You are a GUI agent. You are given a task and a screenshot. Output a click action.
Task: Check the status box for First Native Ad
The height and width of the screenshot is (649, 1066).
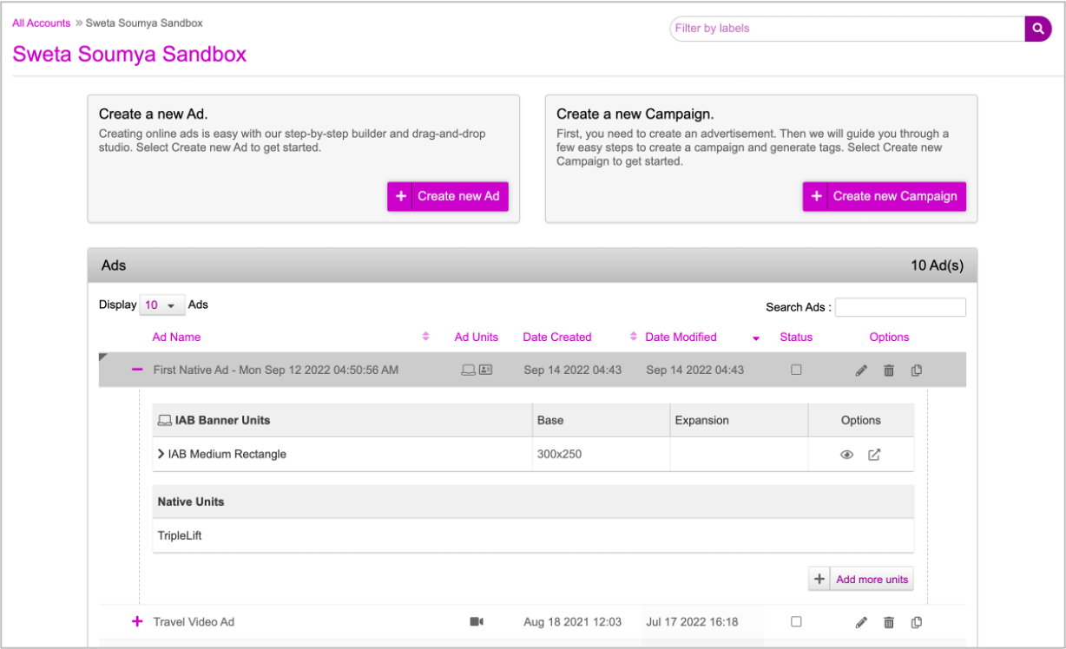tap(796, 370)
